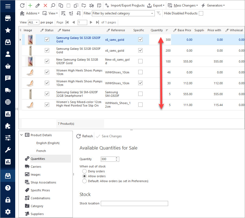This screenshot has width=245, height=218.
Task: Click the Paste clipboard icon
Action: [x=68, y=5]
